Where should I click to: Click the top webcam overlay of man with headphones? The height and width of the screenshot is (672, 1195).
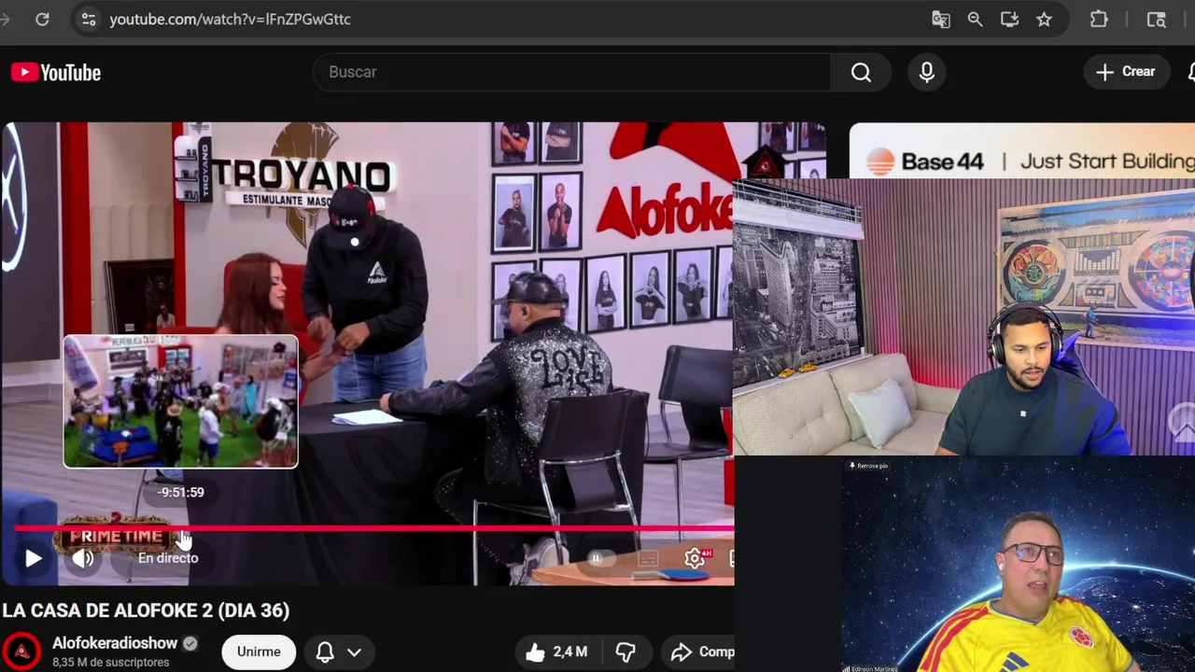[963, 317]
